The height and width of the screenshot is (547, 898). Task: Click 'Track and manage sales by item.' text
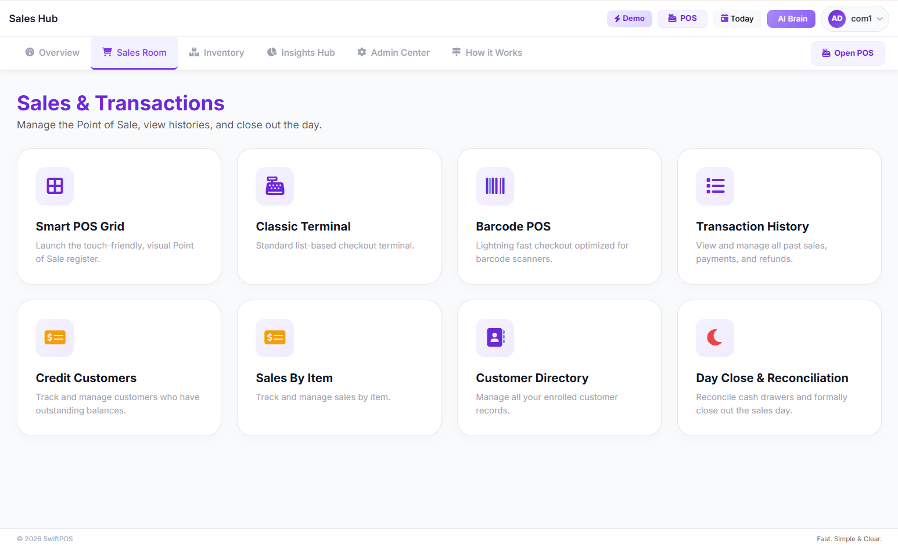click(x=323, y=397)
